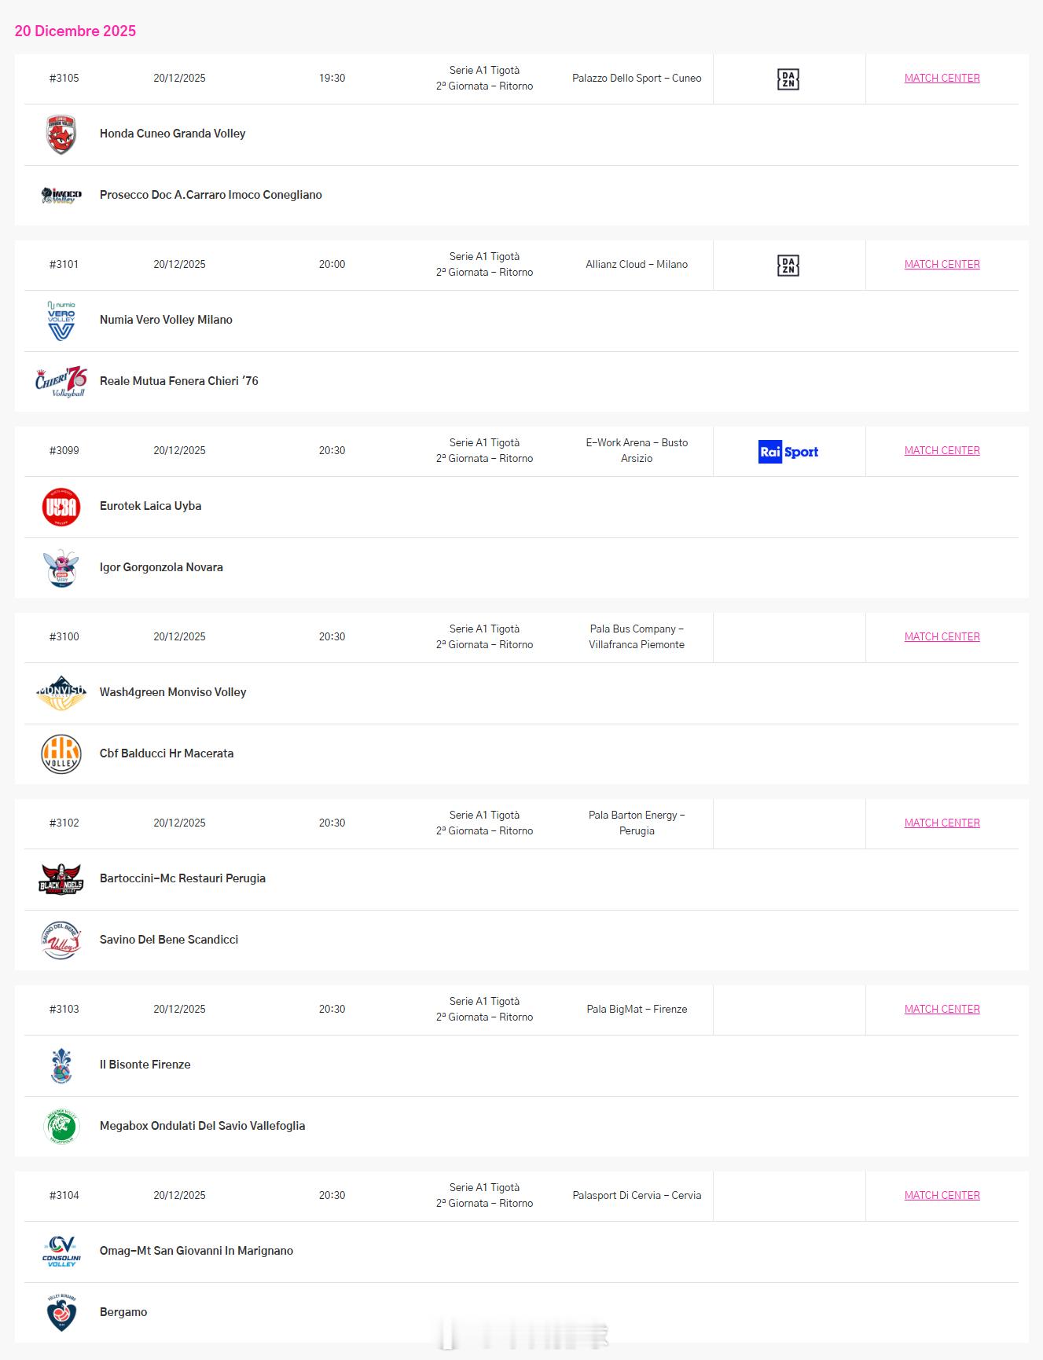
Task: Open Match Center for match #3101
Action: (942, 265)
